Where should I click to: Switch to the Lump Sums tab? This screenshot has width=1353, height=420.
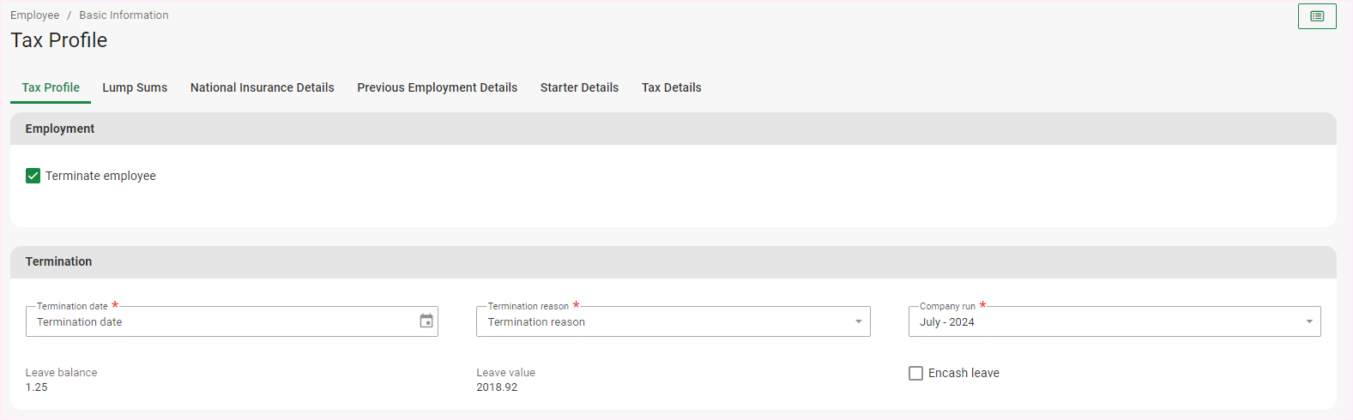tap(135, 87)
